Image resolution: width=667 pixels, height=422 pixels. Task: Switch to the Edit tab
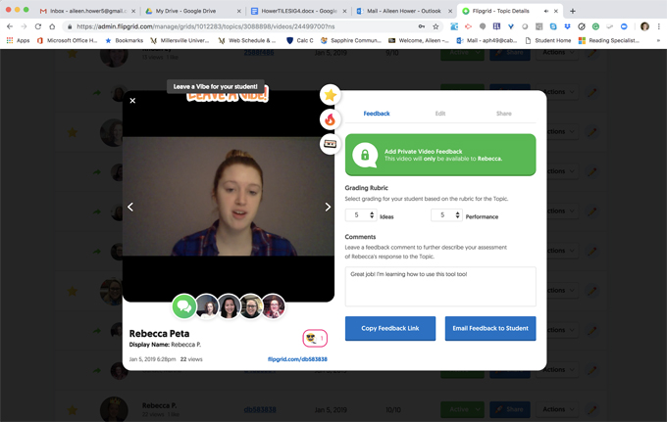point(440,114)
